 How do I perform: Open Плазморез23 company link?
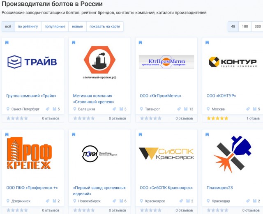(219, 188)
